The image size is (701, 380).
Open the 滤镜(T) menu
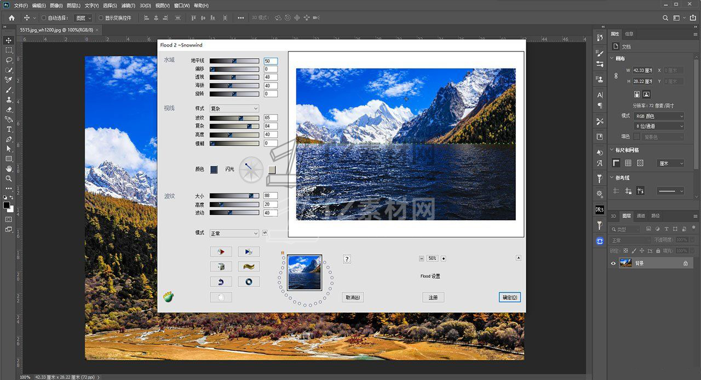(x=128, y=5)
